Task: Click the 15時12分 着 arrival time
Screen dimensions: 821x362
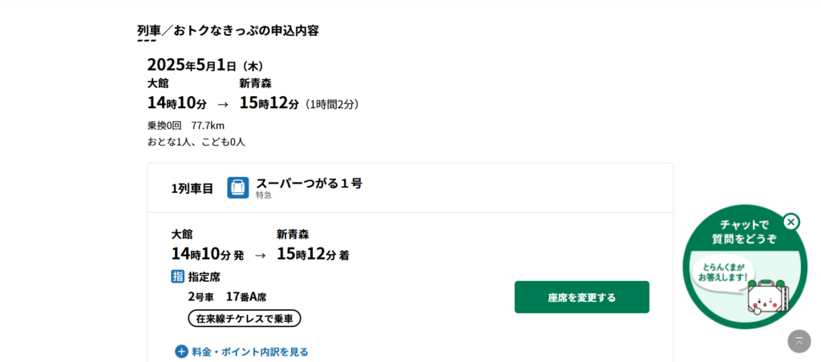Action: (x=313, y=255)
